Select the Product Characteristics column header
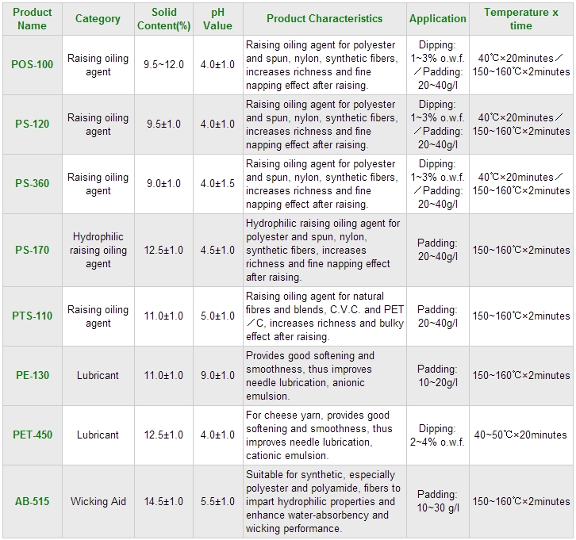The image size is (576, 540). (324, 18)
